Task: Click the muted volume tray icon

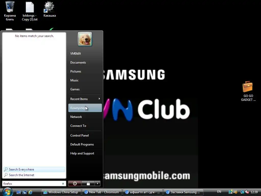Action: (247, 192)
